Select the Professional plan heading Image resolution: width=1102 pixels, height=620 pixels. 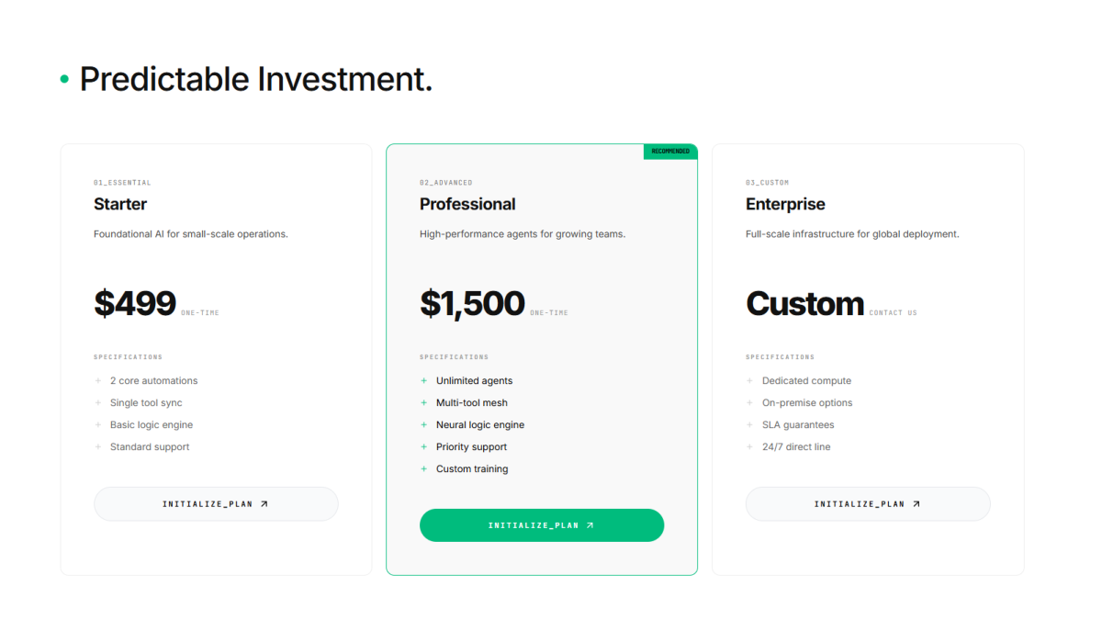click(x=467, y=204)
